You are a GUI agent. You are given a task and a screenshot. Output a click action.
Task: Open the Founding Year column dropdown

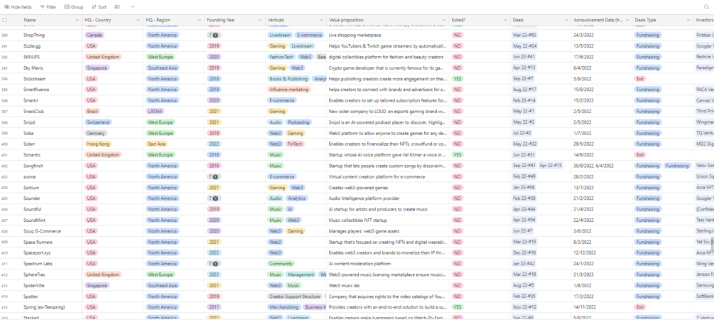pyautogui.click(x=260, y=20)
